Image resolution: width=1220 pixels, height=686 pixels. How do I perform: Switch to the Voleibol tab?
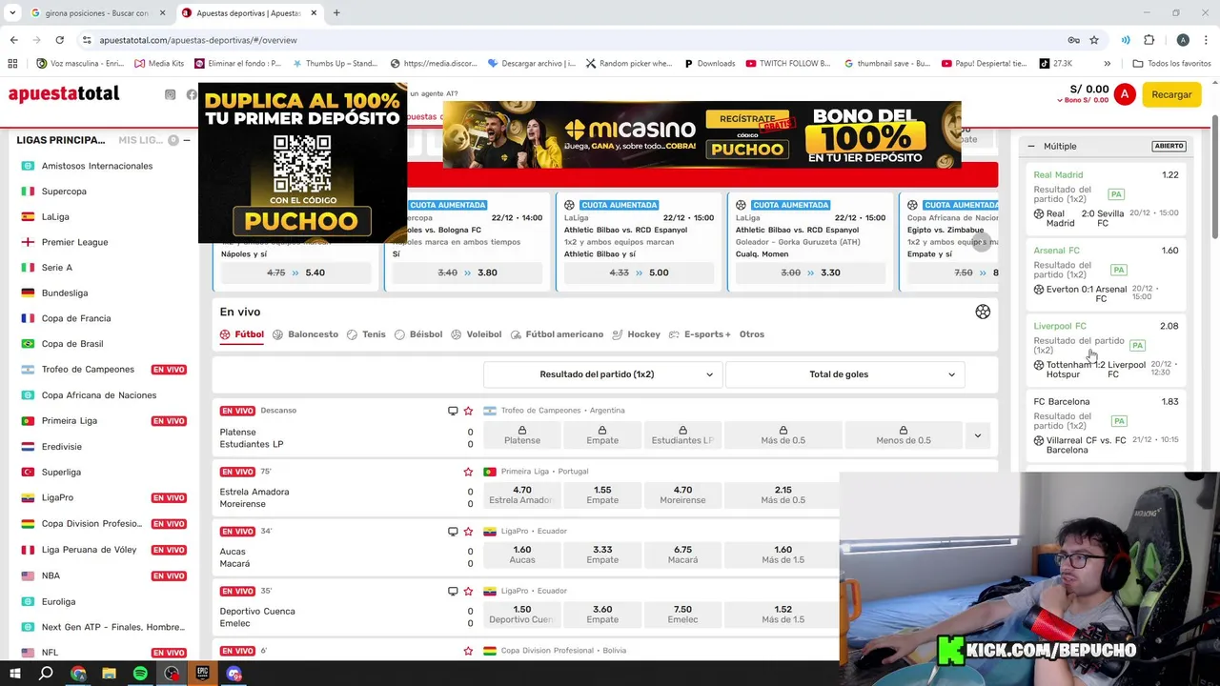coord(476,334)
